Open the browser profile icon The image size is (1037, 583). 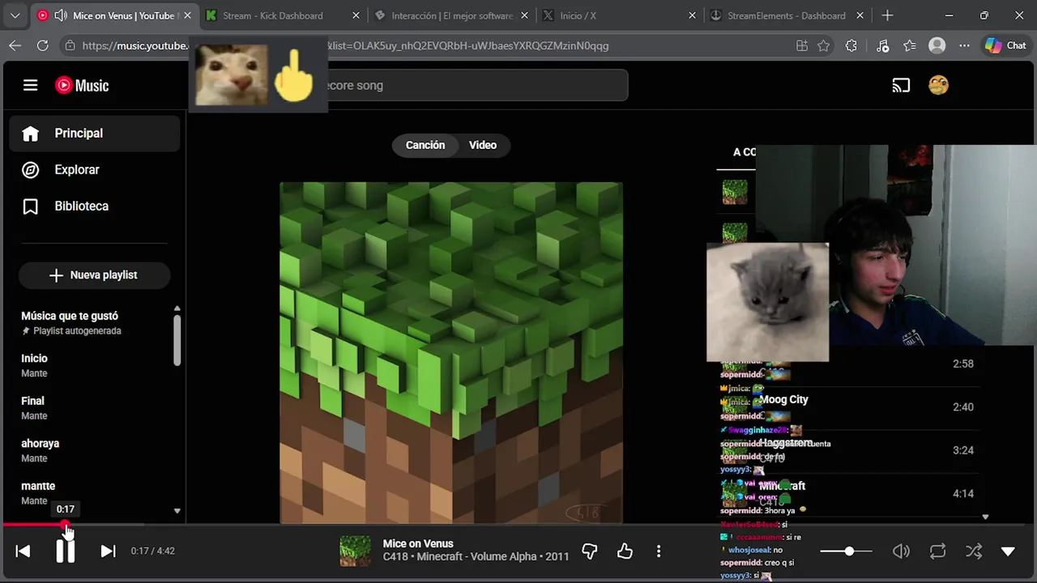click(x=937, y=46)
